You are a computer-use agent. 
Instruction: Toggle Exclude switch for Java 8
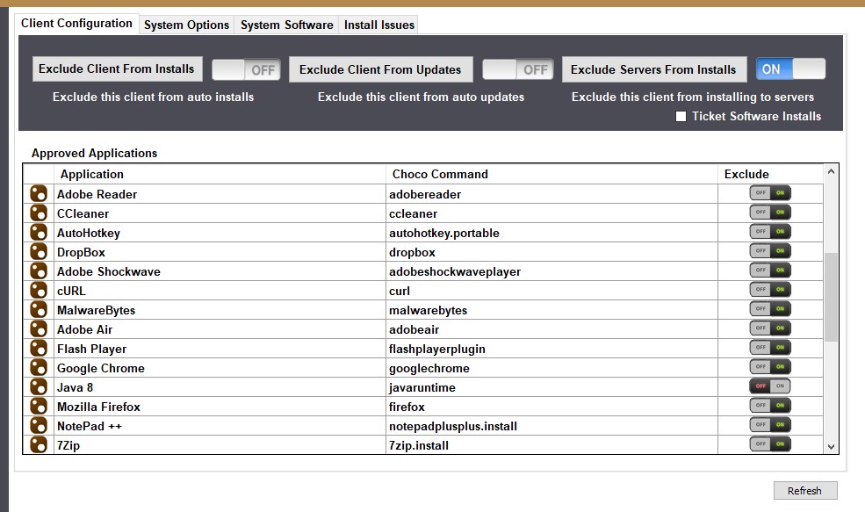coord(770,386)
